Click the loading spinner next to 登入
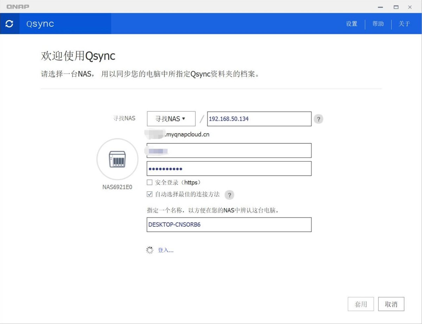The height and width of the screenshot is (324, 422). tap(150, 250)
